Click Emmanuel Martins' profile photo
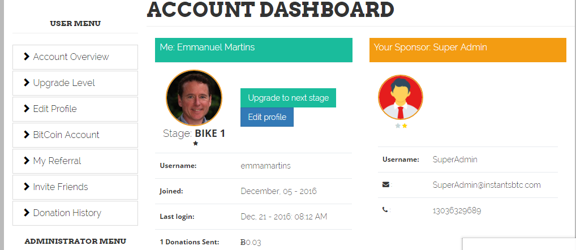This screenshot has height=250, width=576. tap(194, 97)
